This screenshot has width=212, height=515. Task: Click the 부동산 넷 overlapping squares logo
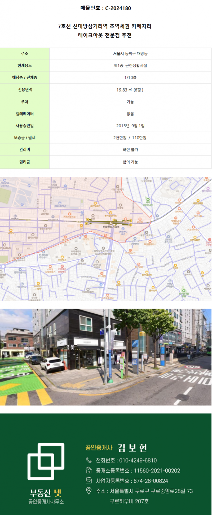pos(46,461)
